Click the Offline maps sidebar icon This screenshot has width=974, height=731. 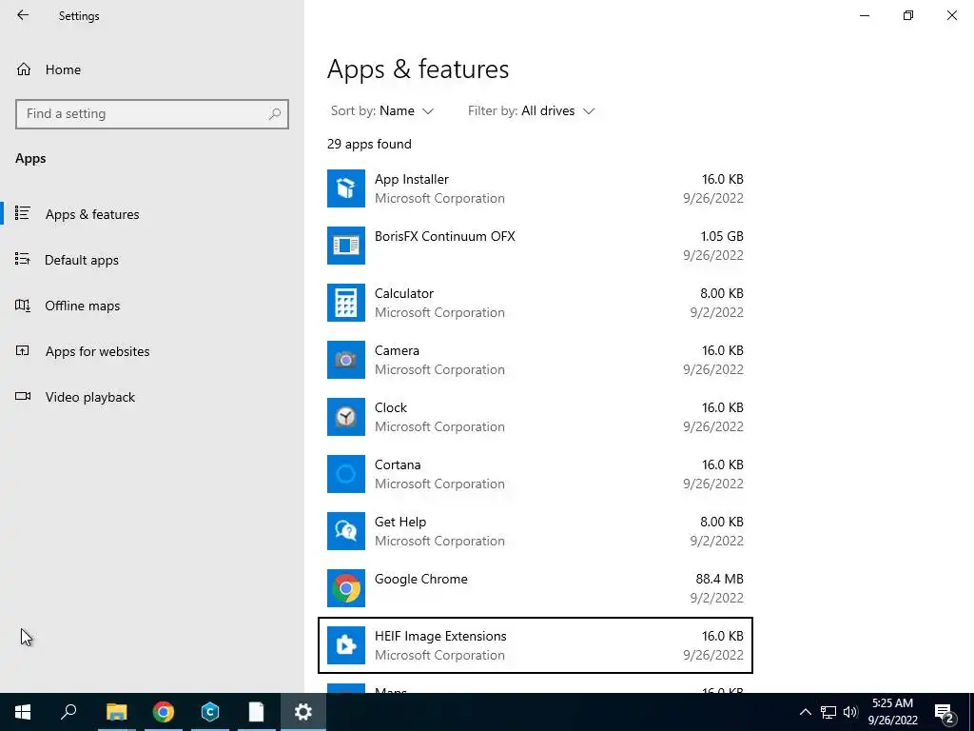23,306
